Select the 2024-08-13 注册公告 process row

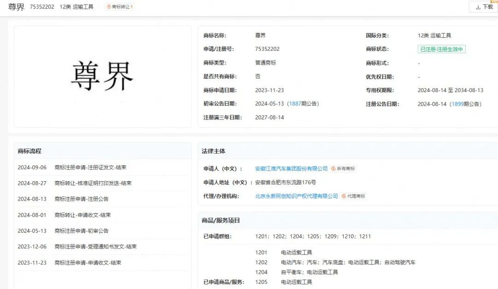[x=102, y=199]
